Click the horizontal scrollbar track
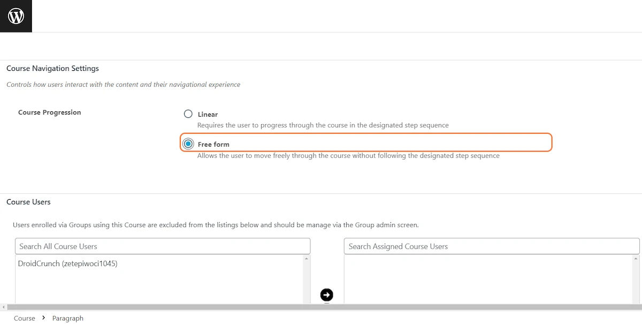The height and width of the screenshot is (324, 642). click(324, 307)
